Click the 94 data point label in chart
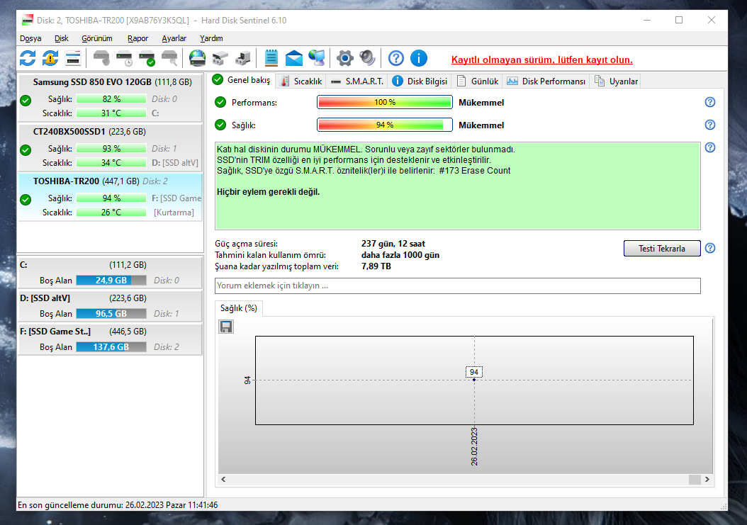This screenshot has height=525, width=747. (474, 372)
